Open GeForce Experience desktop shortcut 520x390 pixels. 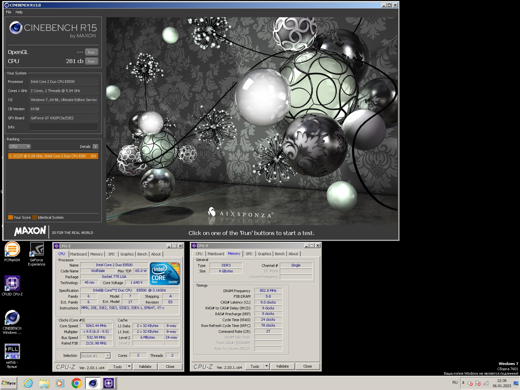pyautogui.click(x=37, y=254)
